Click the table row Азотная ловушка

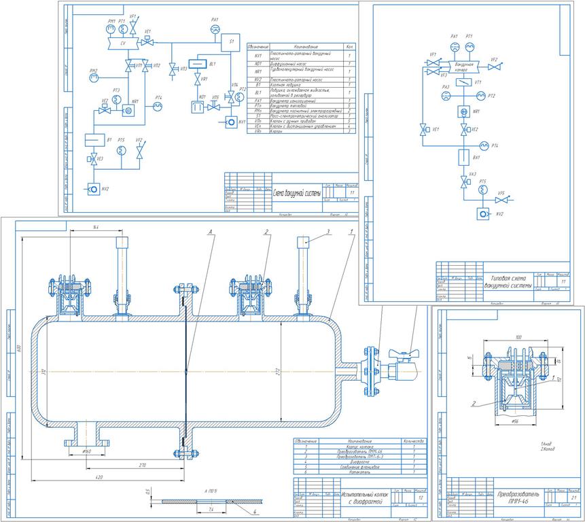[x=301, y=85]
